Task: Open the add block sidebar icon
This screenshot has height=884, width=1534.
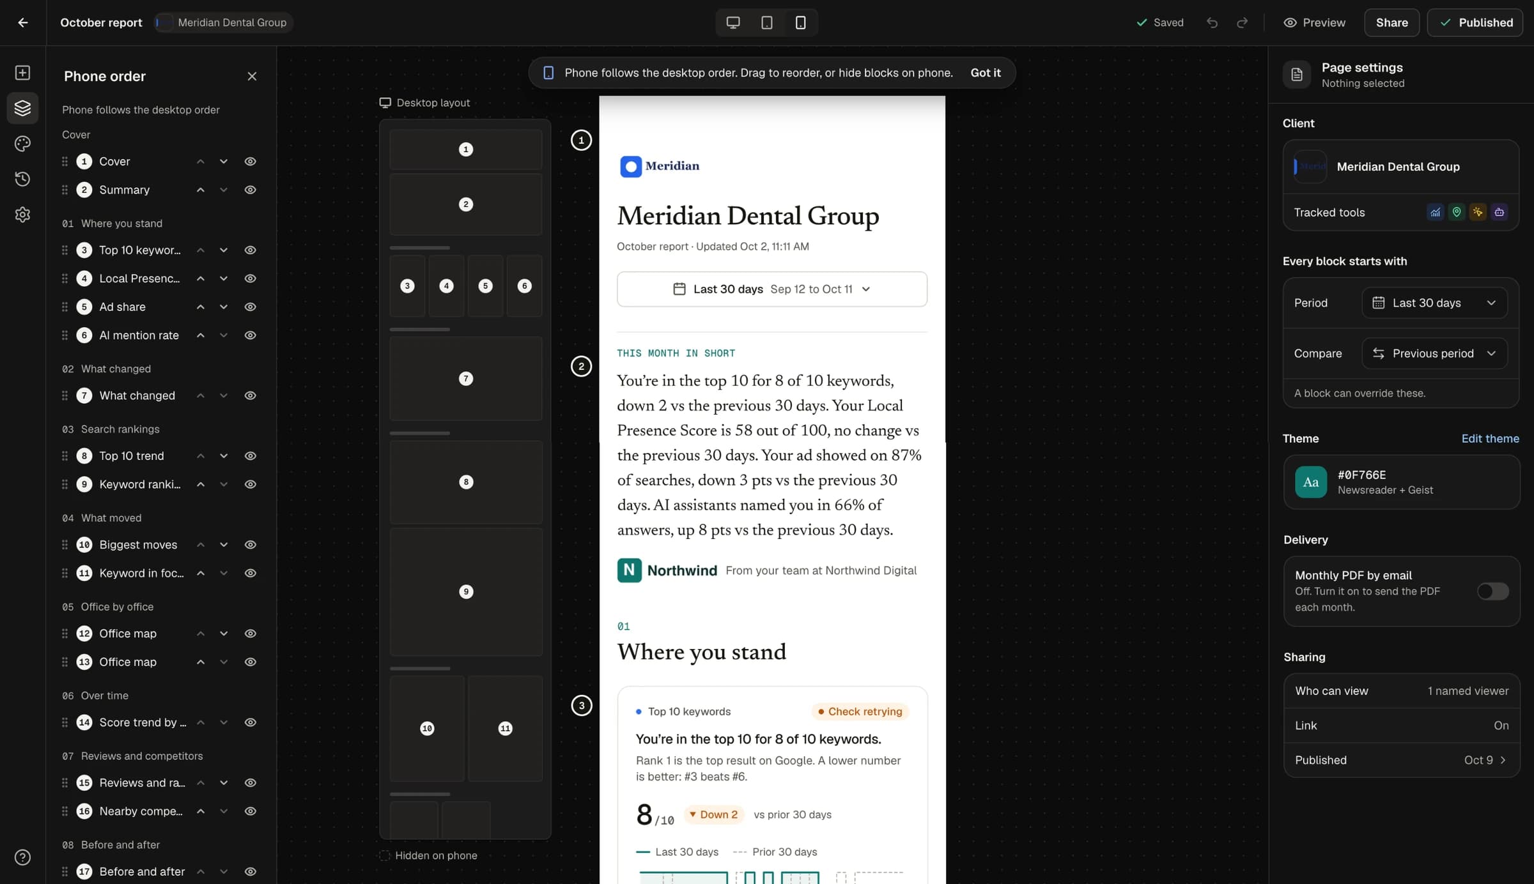Action: point(22,73)
